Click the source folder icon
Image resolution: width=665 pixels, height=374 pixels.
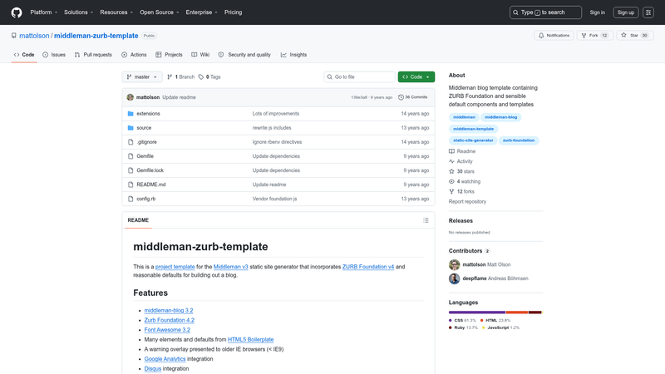(131, 128)
